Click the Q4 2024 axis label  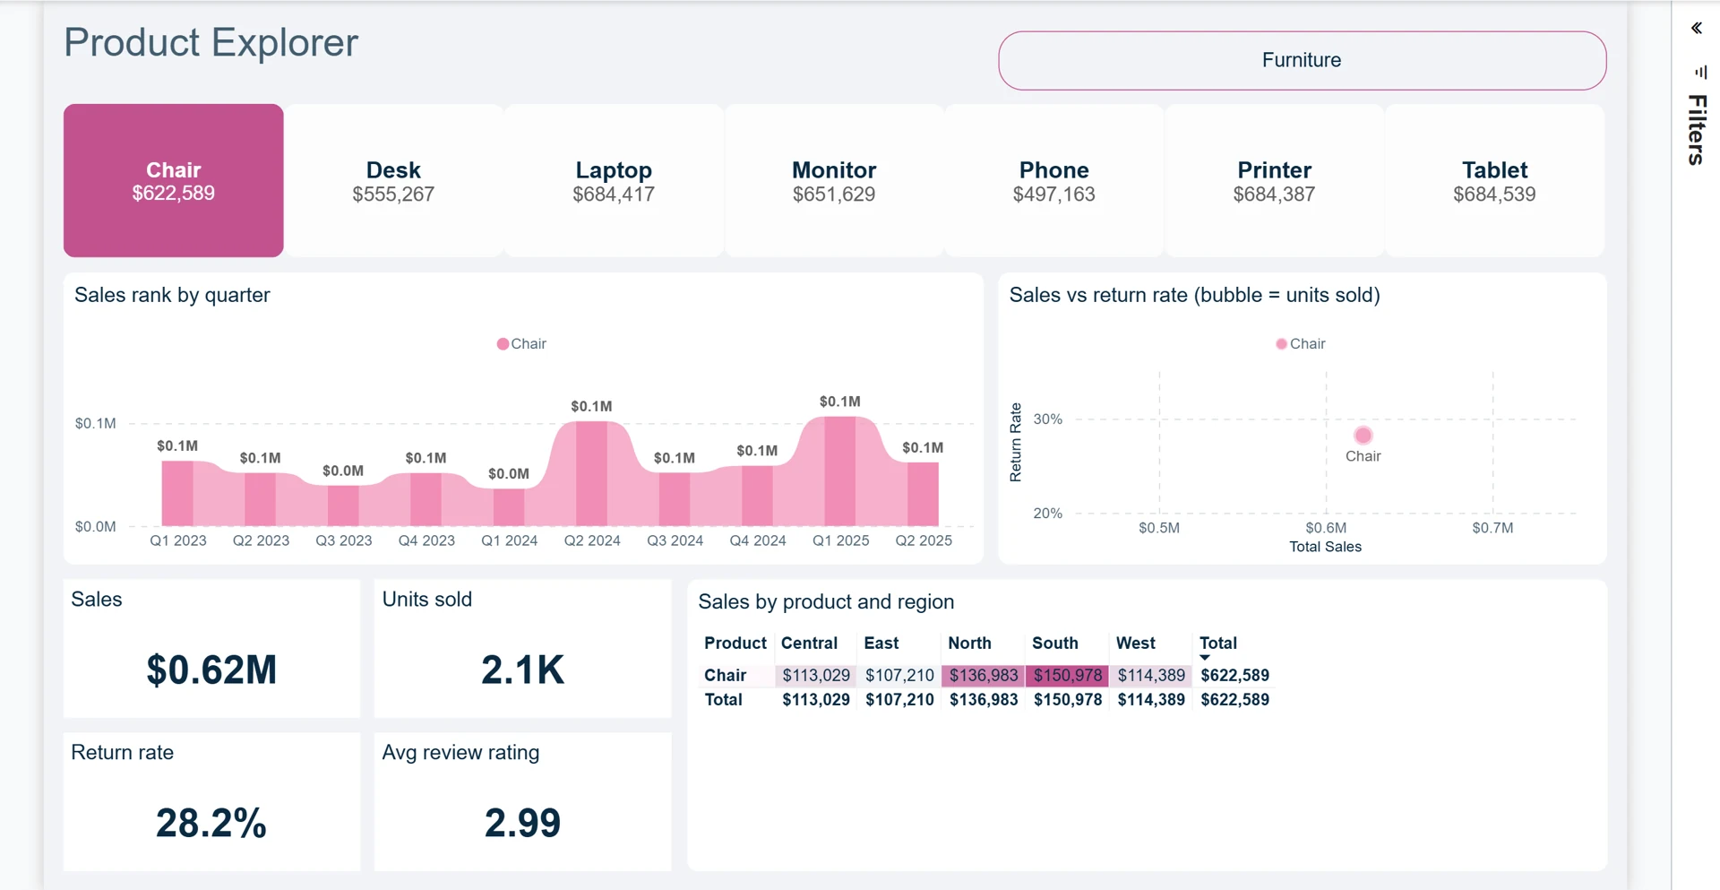[758, 541]
